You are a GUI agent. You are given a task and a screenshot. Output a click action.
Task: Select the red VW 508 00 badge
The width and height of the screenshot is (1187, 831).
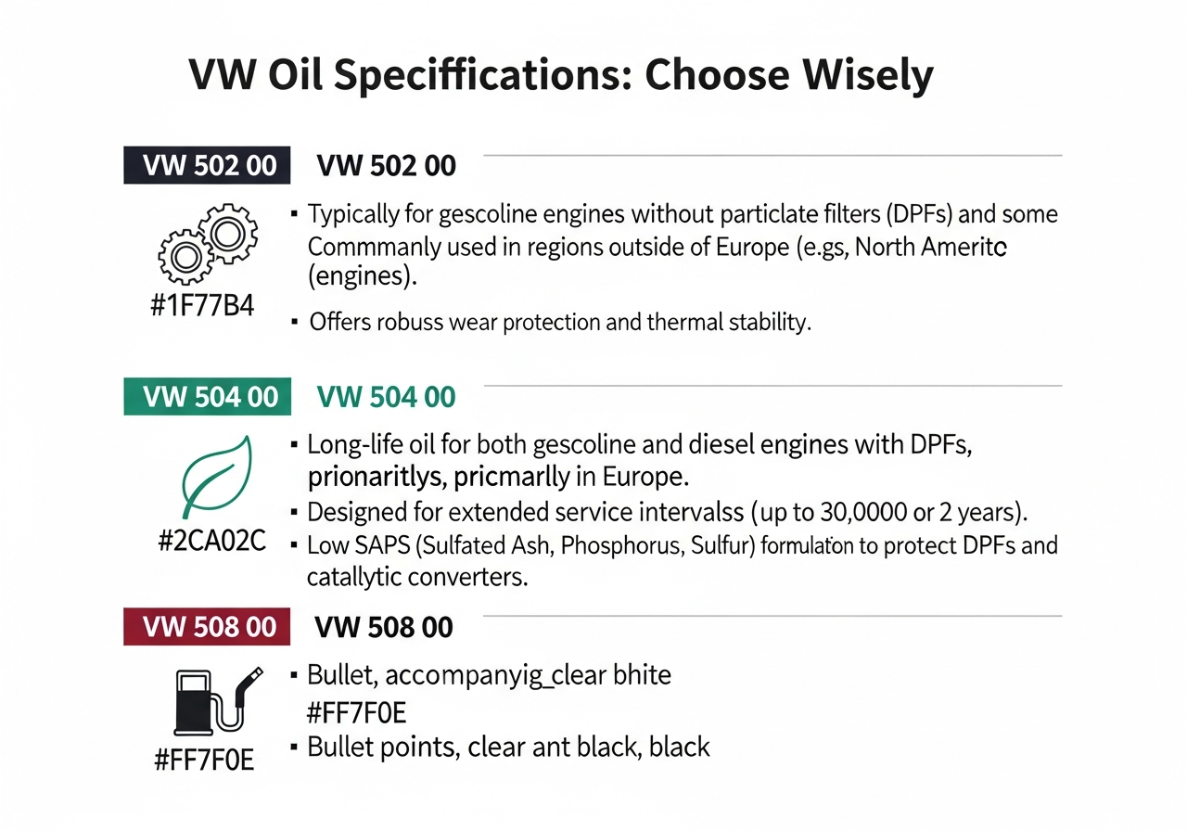208,627
